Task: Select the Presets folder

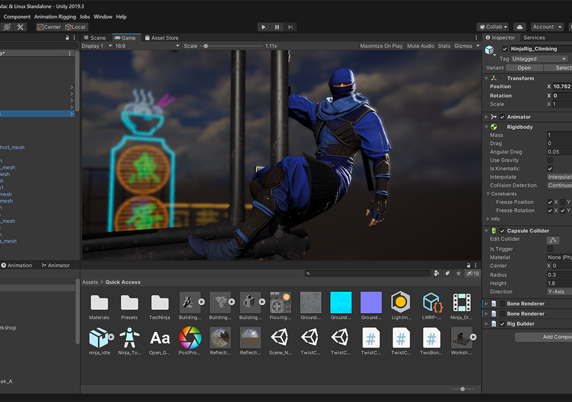Action: point(130,306)
